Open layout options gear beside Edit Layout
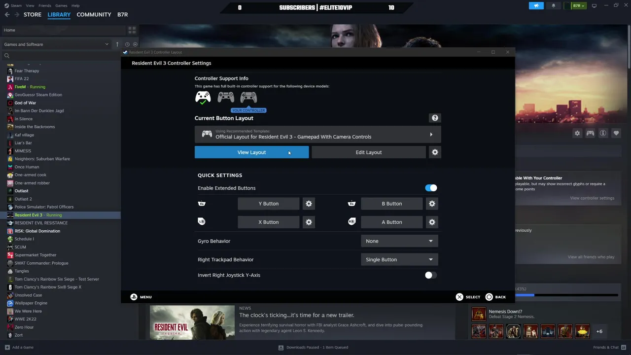The width and height of the screenshot is (631, 355). pos(435,152)
